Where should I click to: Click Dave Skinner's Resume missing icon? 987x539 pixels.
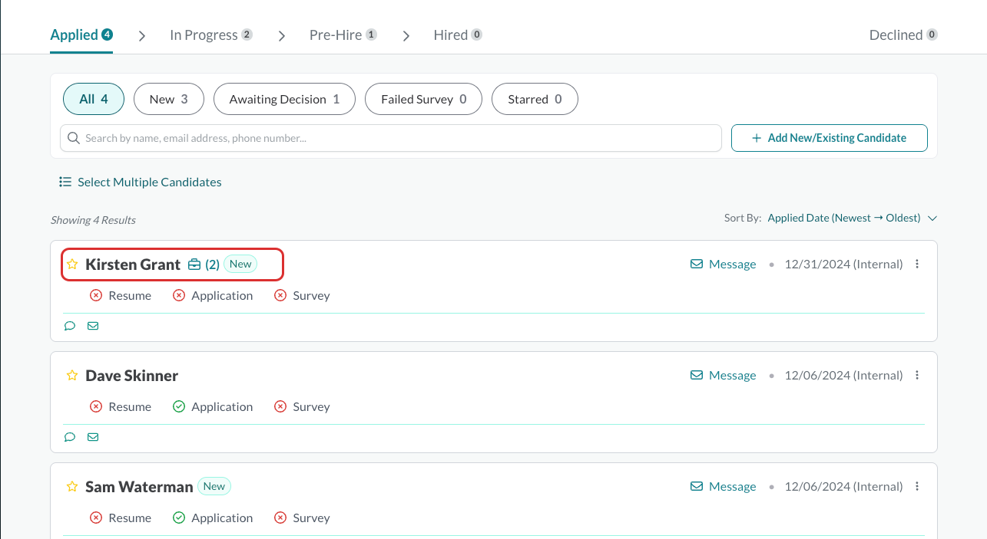(x=96, y=407)
